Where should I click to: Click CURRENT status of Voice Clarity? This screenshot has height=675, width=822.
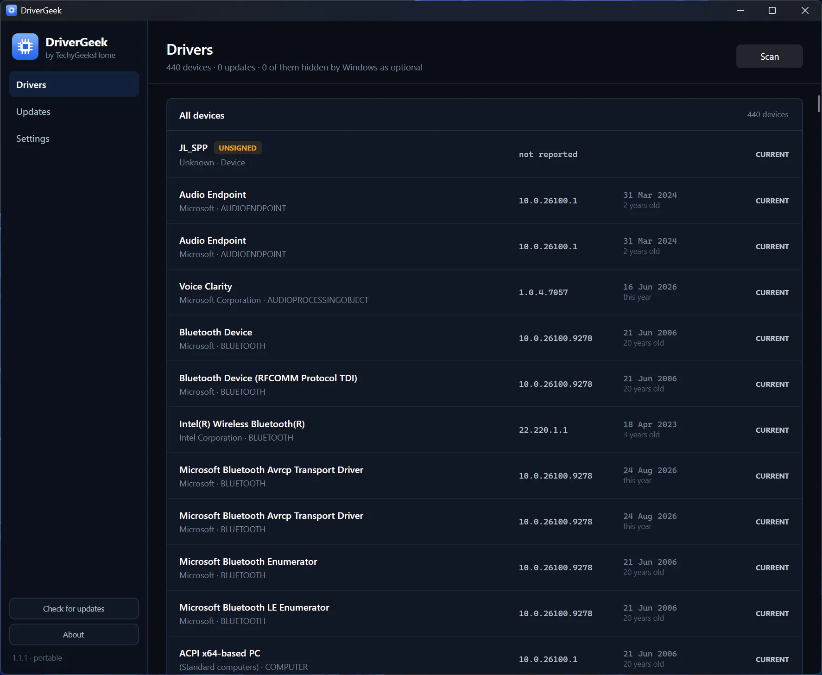pyautogui.click(x=772, y=292)
